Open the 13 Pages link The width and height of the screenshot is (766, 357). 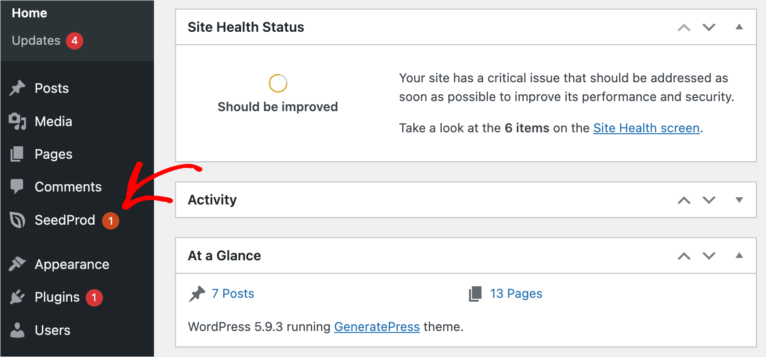(516, 293)
